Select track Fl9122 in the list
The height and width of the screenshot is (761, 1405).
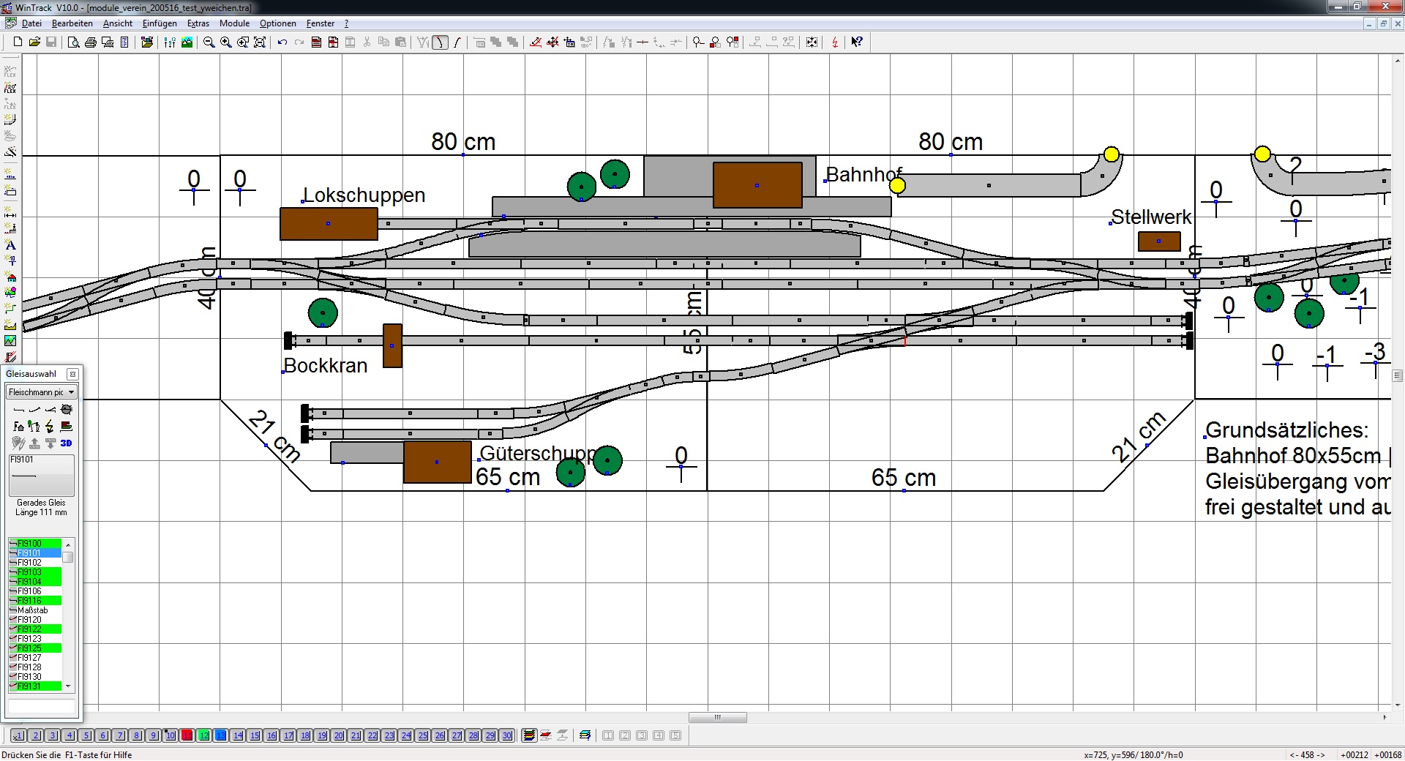click(x=35, y=629)
